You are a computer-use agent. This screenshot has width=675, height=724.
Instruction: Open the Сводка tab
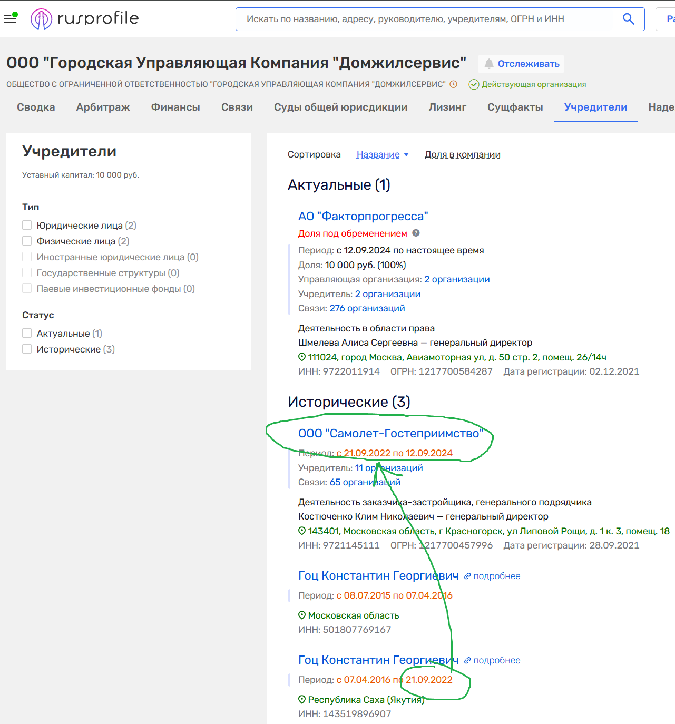[36, 107]
